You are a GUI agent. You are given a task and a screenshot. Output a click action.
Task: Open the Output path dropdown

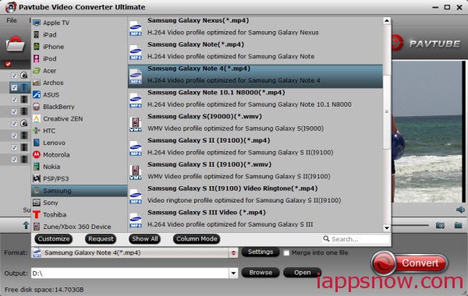coord(233,273)
